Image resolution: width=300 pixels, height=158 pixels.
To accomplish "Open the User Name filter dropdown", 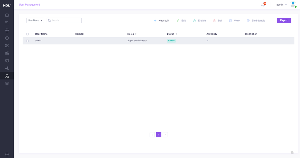I will (35, 21).
